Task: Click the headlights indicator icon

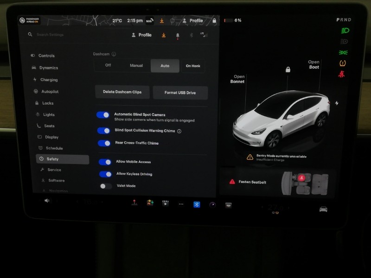Action: (x=345, y=31)
